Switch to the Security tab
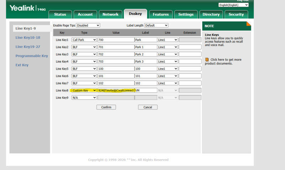This screenshot has width=285, height=170. [x=236, y=14]
